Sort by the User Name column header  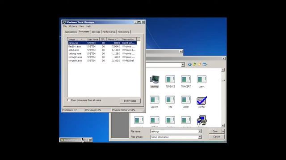click(93, 40)
